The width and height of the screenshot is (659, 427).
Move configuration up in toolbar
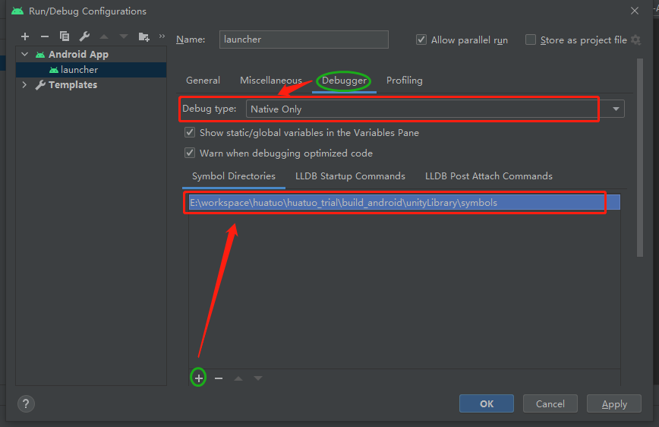104,36
